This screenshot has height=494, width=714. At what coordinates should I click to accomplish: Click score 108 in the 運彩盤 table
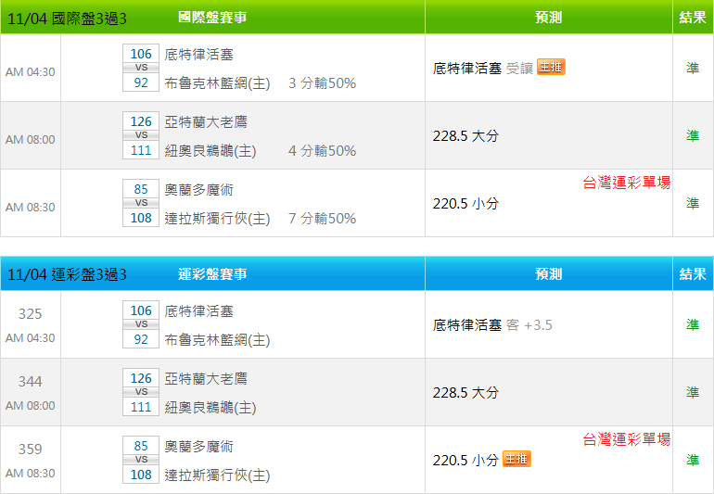pos(141,475)
